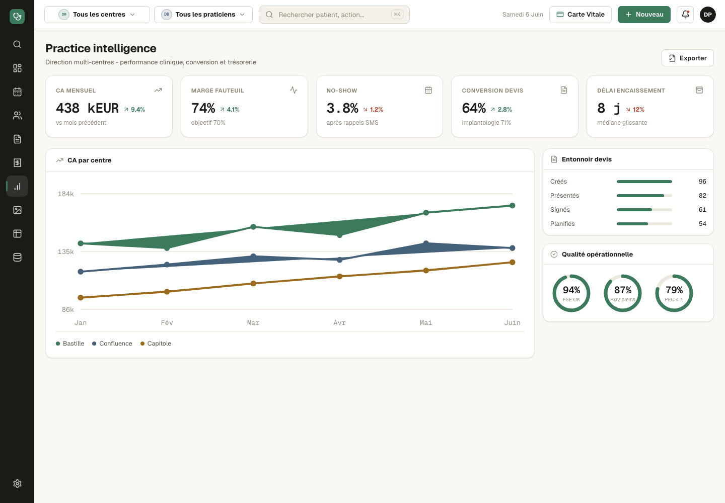Screen dimensions: 725x503
Task: Select the analytics bar chart sidebar item
Action: coord(17,186)
